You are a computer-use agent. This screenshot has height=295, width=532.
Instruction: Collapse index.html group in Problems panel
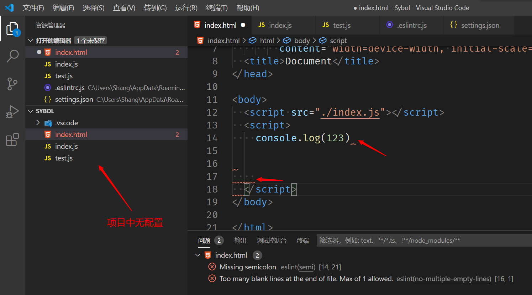[198, 255]
